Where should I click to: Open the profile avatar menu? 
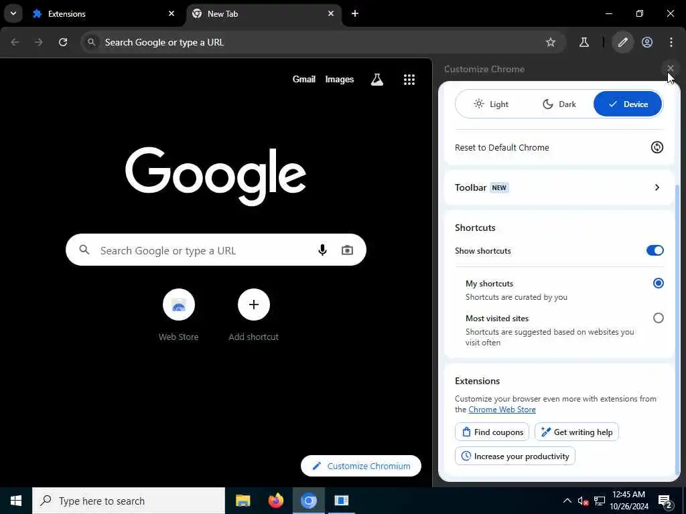[647, 42]
